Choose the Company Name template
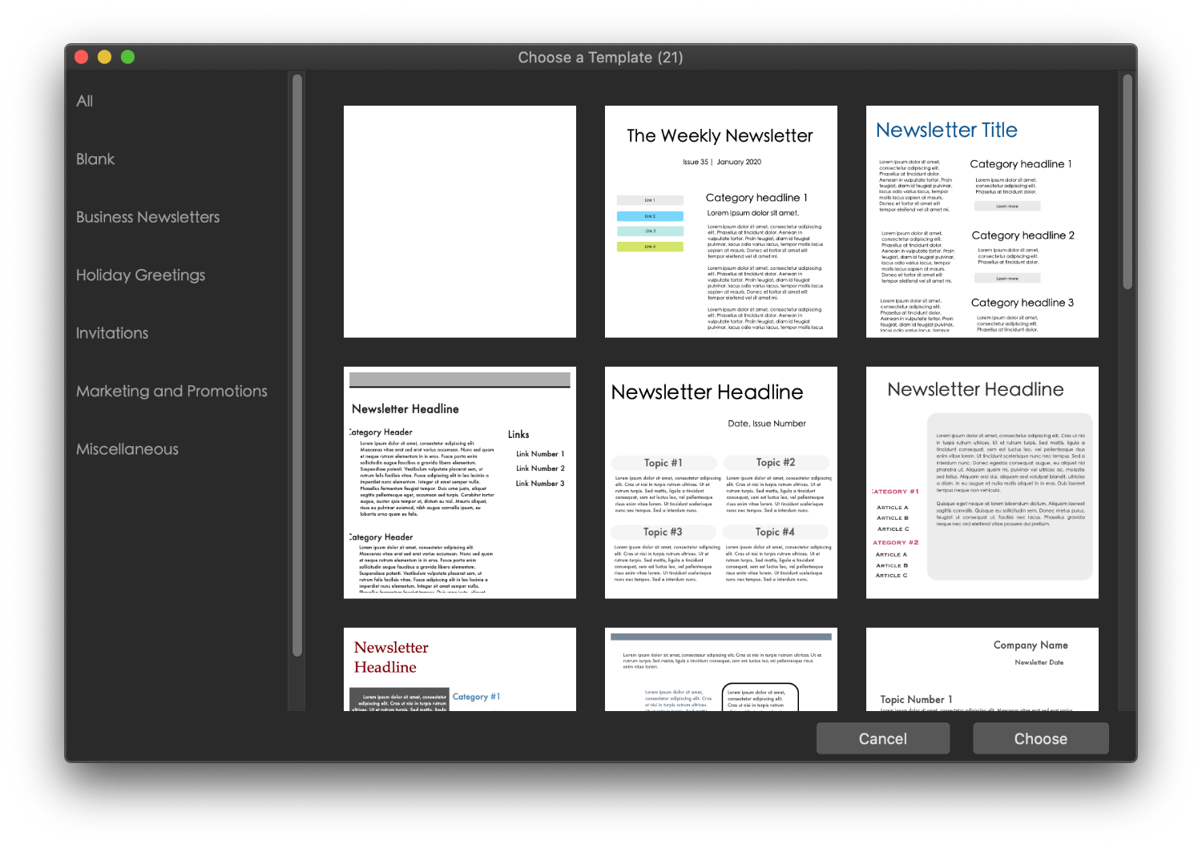 (x=982, y=669)
